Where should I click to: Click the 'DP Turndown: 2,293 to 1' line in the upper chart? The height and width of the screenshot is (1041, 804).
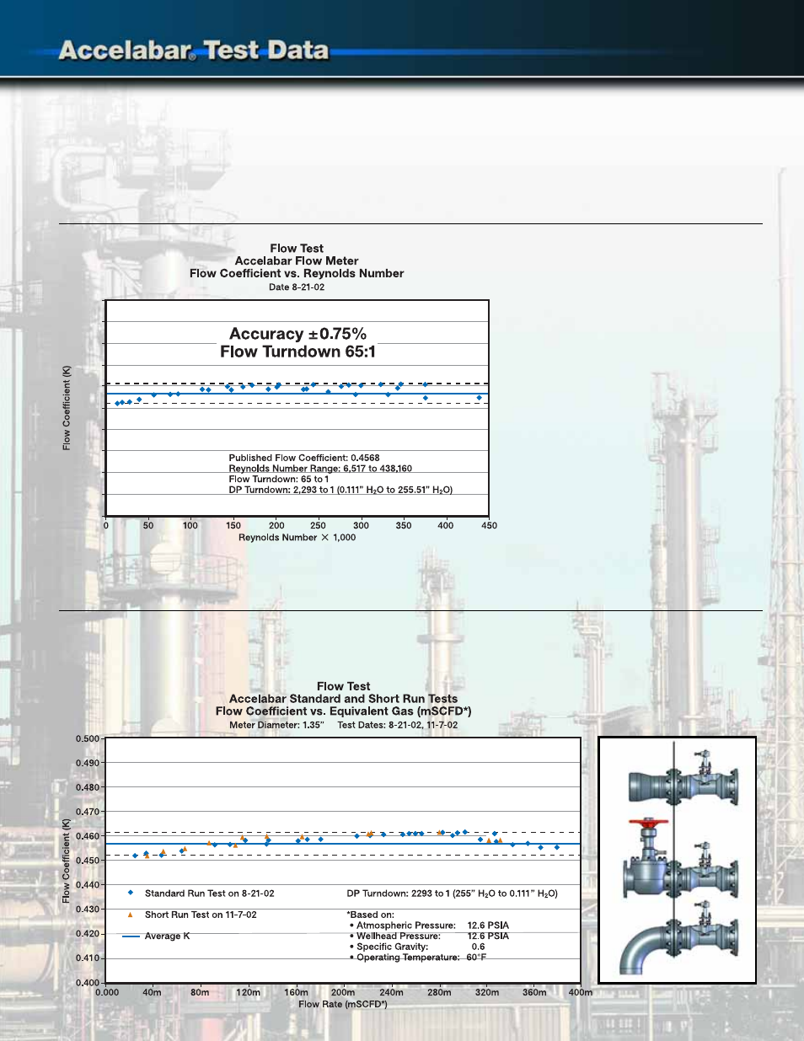pos(340,490)
